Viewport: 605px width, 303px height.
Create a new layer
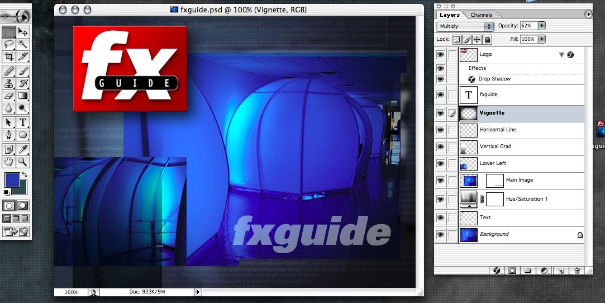(x=561, y=271)
